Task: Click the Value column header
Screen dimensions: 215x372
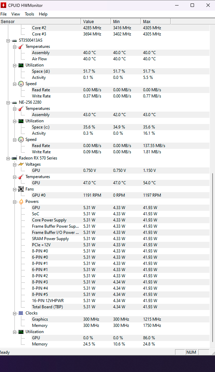Action: coord(96,22)
